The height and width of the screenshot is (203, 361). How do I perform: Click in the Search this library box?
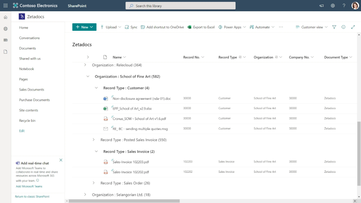180,6
